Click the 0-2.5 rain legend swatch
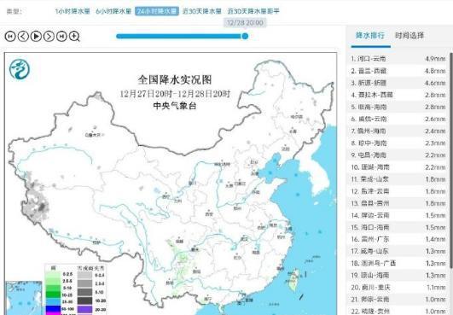This screenshot has height=315, width=453. click(x=53, y=274)
